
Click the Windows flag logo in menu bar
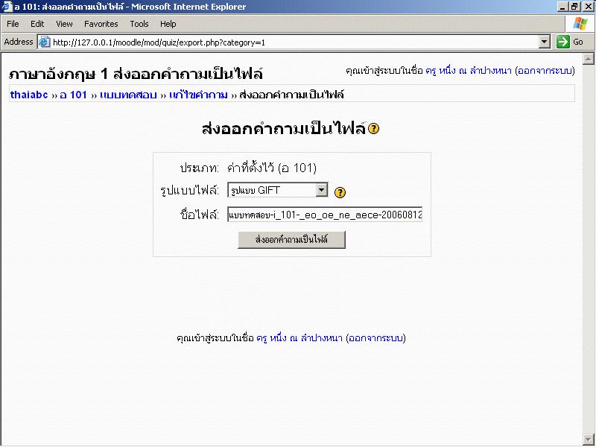580,24
